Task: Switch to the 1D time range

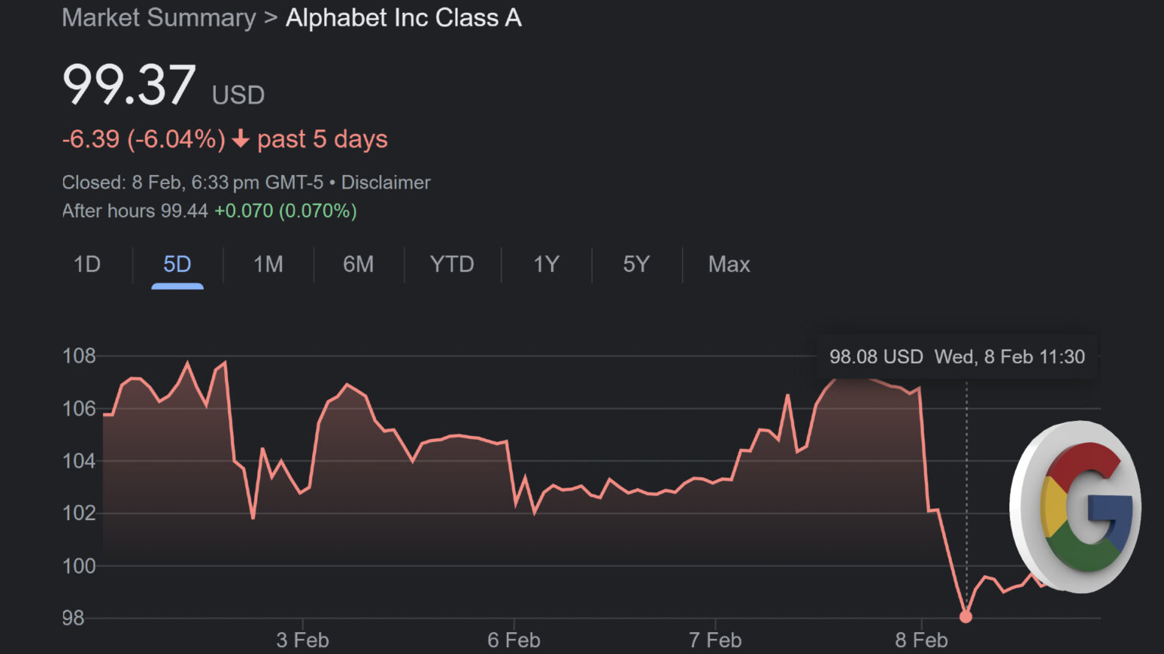Action: pos(86,265)
